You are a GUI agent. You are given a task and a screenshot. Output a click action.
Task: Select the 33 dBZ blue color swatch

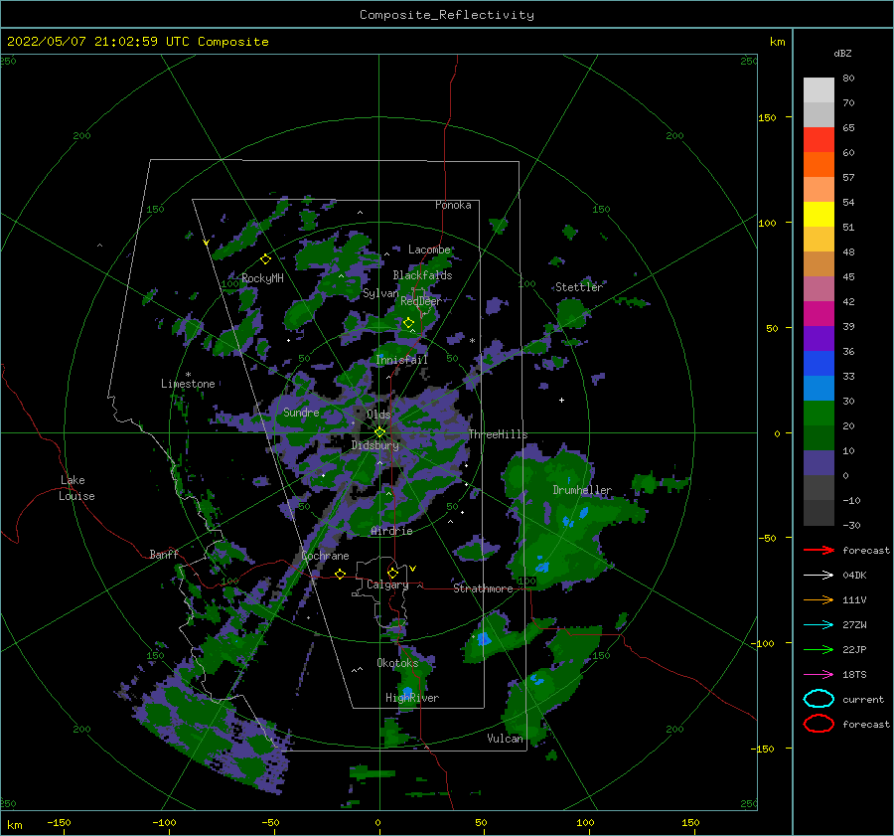click(819, 388)
